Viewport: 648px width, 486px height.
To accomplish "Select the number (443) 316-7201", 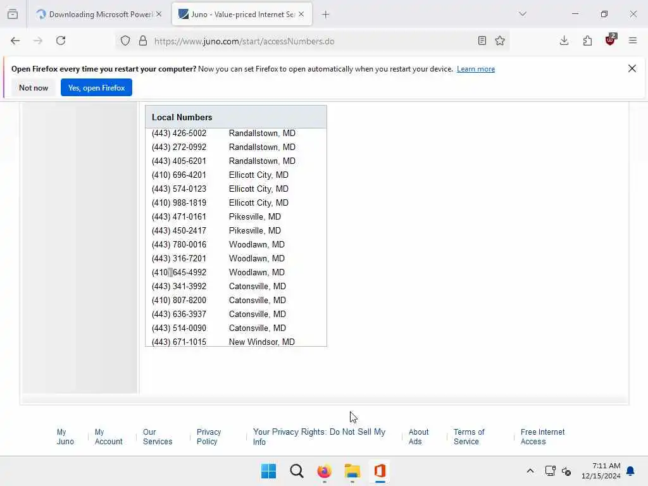I will (x=179, y=259).
